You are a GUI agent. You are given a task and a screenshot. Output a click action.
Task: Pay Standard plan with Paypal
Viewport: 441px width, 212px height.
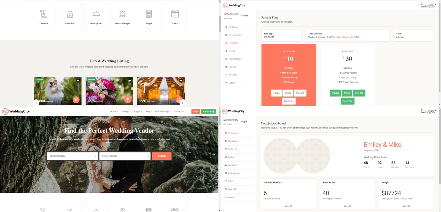point(277,93)
